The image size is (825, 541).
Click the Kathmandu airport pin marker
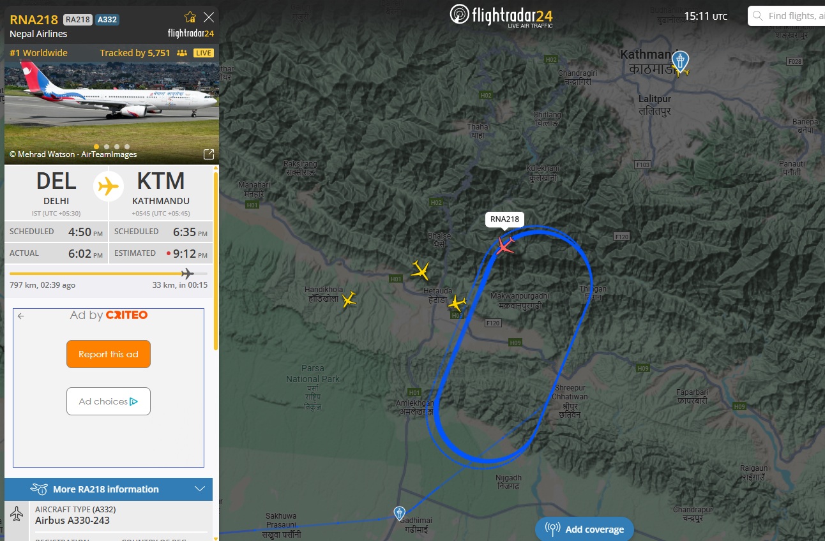point(681,61)
